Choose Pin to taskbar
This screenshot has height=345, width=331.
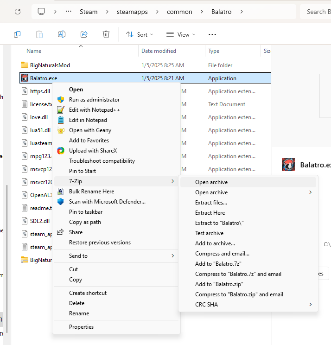tap(116, 212)
